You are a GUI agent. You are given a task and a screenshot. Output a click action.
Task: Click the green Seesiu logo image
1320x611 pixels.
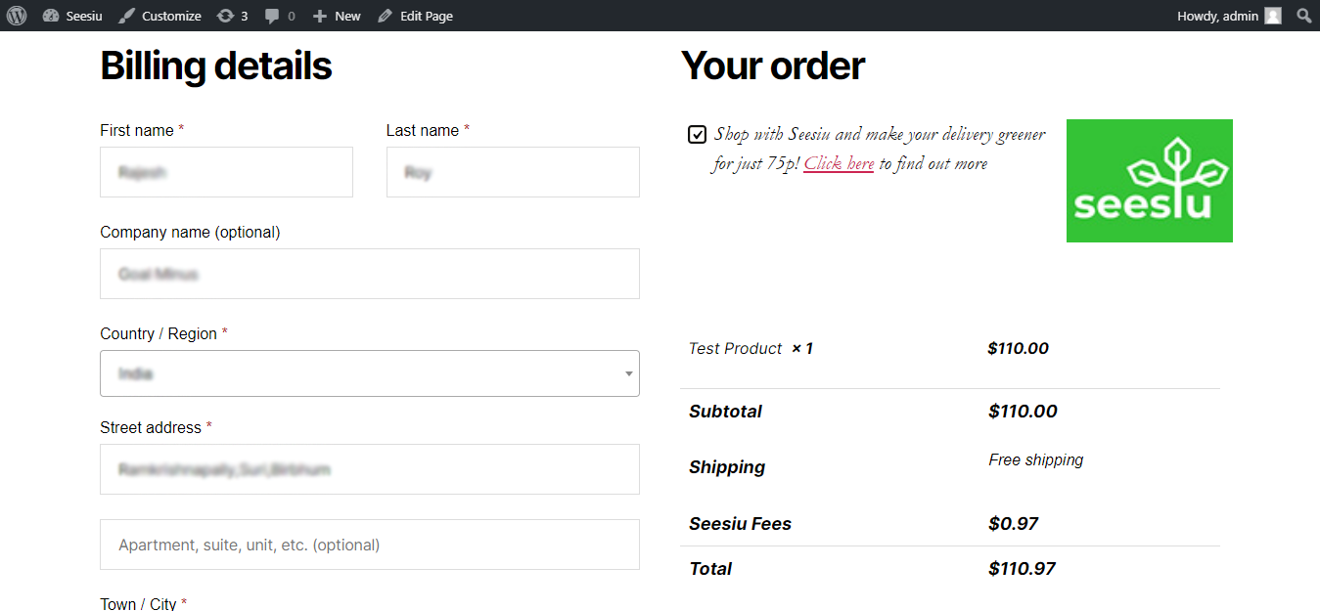[x=1149, y=181]
